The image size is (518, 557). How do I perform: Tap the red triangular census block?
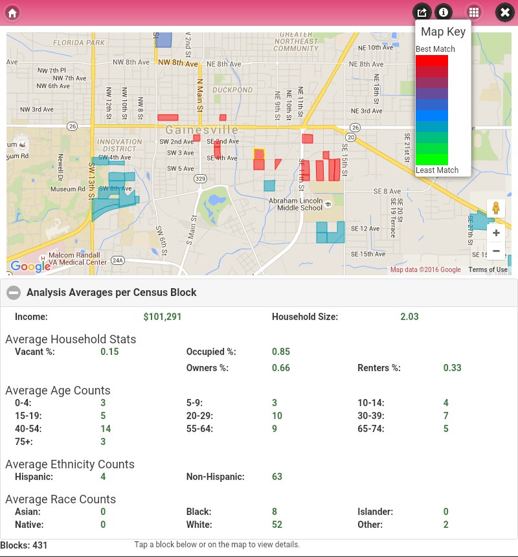pos(278,163)
